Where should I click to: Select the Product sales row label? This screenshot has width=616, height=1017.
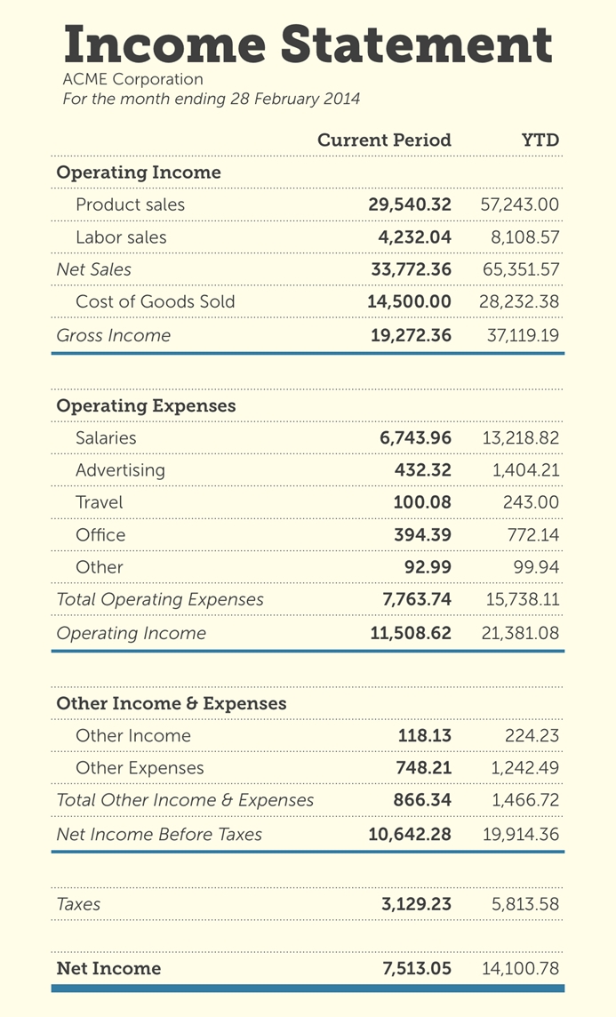(x=130, y=204)
